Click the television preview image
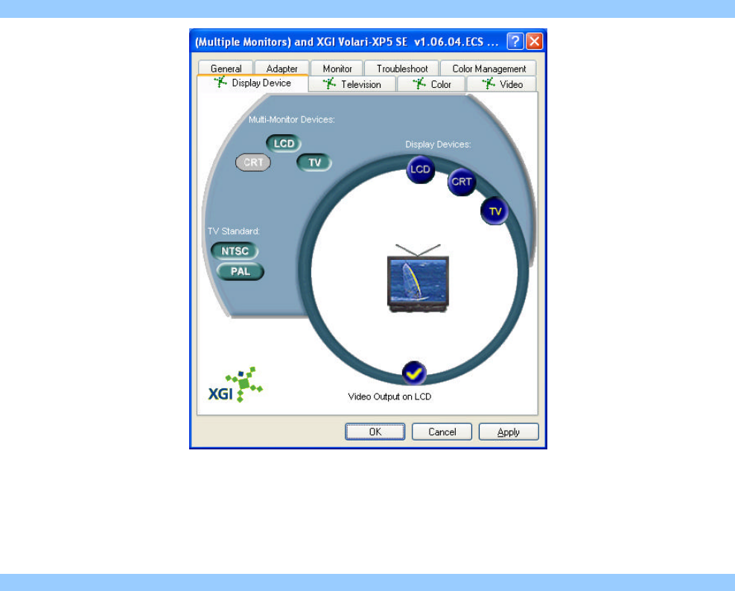 click(x=418, y=278)
